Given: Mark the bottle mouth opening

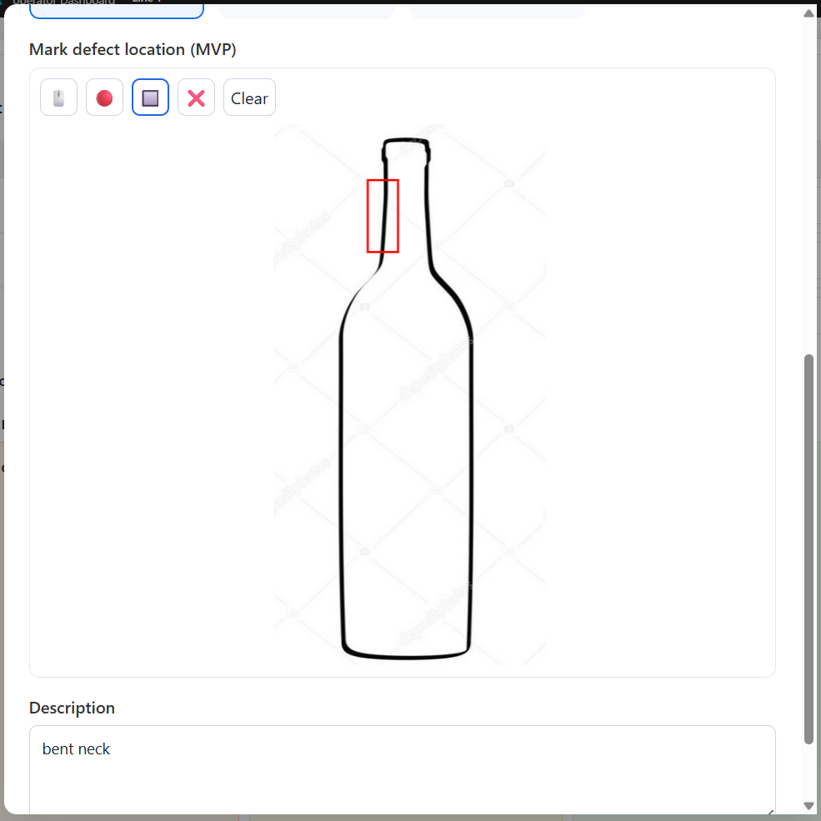Looking at the screenshot, I should tap(406, 142).
